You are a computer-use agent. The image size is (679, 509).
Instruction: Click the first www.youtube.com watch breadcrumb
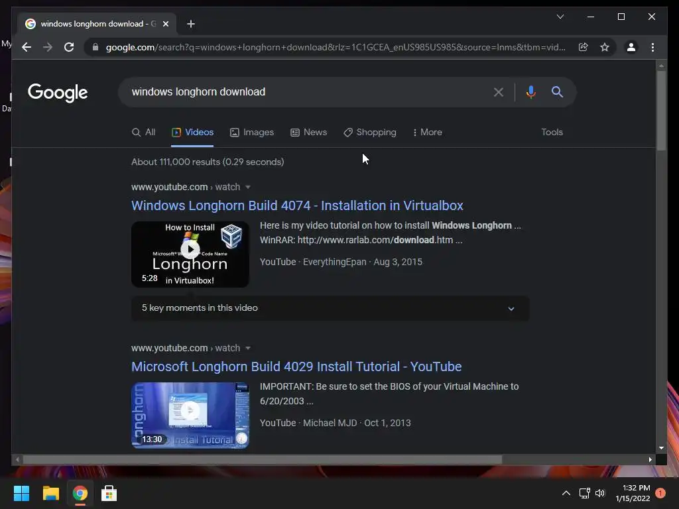(186, 188)
